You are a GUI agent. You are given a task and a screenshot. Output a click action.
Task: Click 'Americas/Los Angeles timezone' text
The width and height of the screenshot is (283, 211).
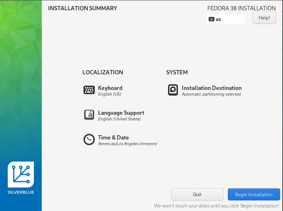point(127,144)
